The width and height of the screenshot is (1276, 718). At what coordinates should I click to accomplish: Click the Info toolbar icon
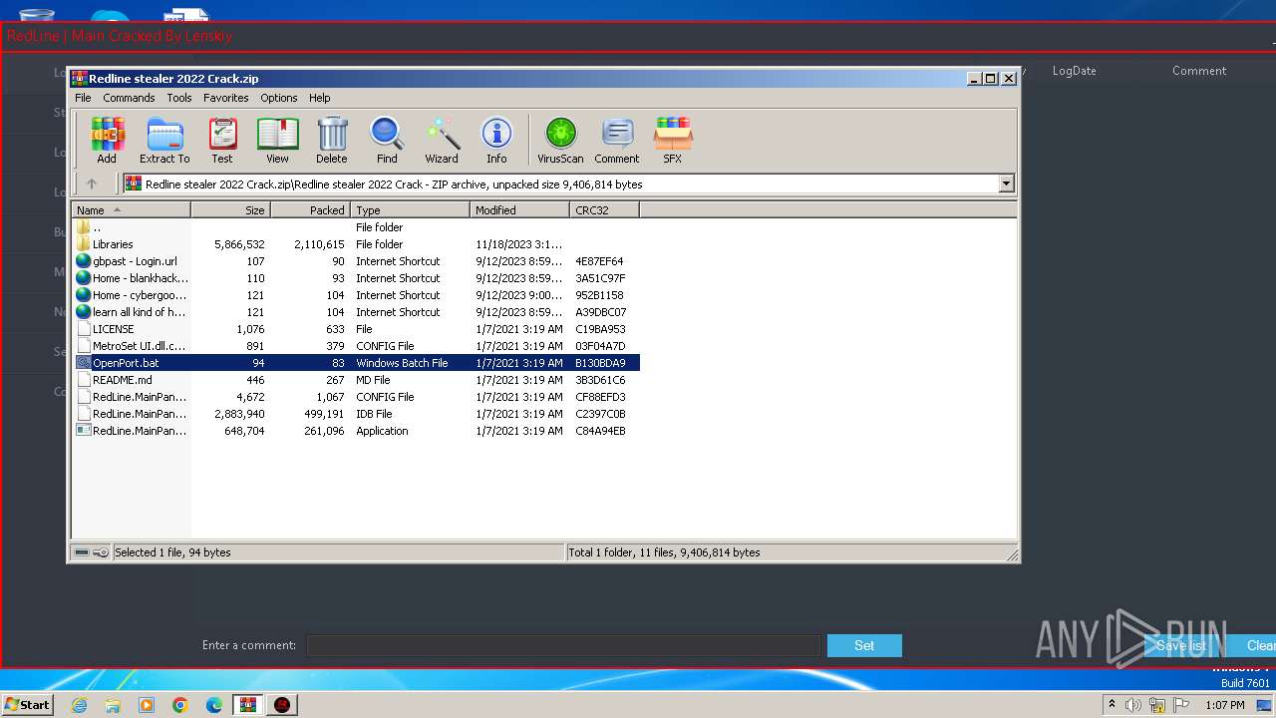pos(496,140)
